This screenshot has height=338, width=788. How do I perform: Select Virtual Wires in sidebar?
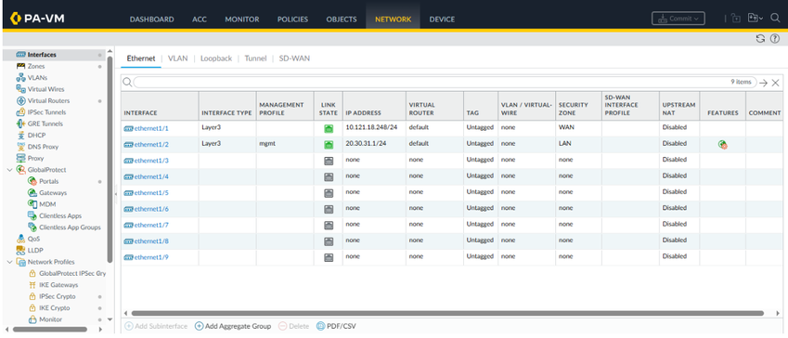pos(45,89)
